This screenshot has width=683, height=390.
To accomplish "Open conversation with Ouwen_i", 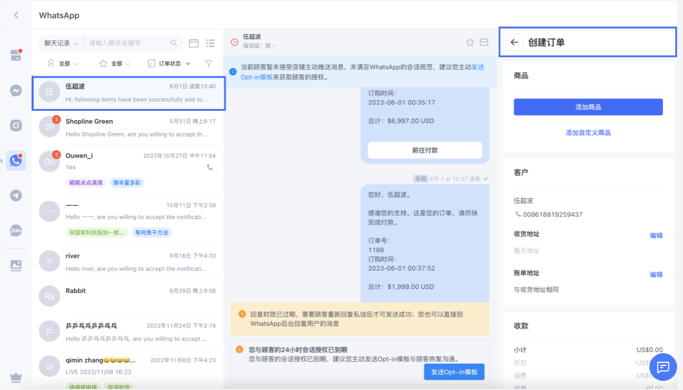I will [128, 169].
